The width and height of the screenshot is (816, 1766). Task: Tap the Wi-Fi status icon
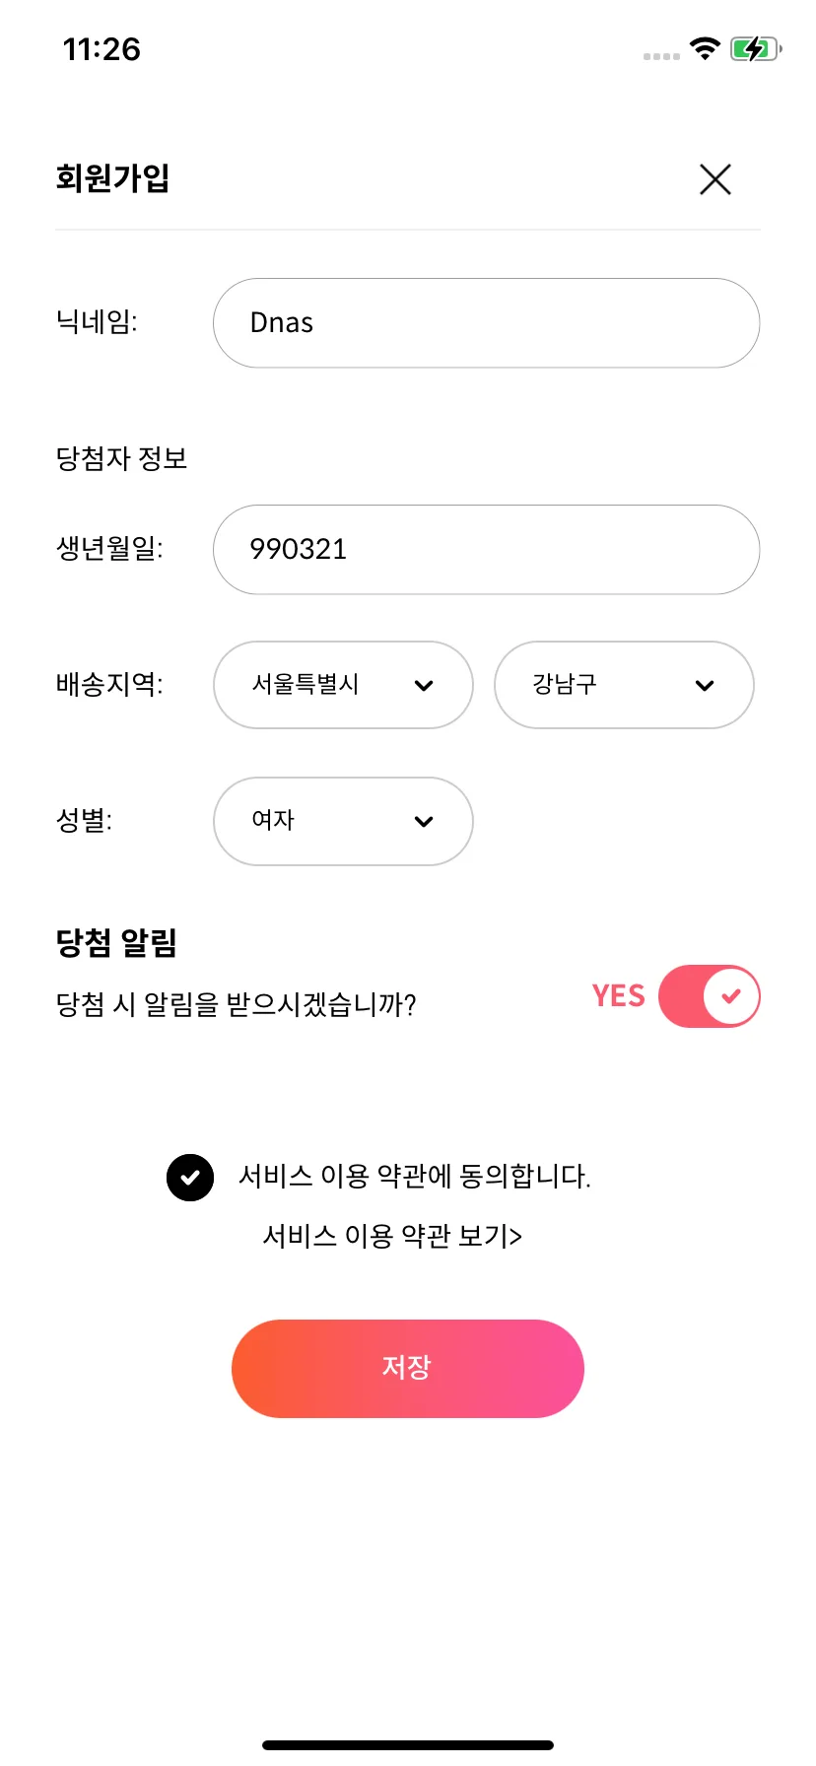705,48
